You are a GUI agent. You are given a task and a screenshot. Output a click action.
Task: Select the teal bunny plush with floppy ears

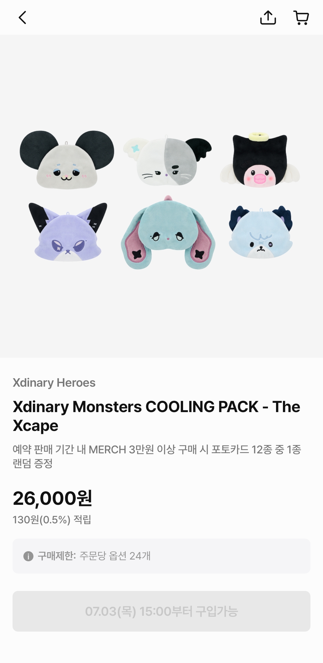(168, 233)
